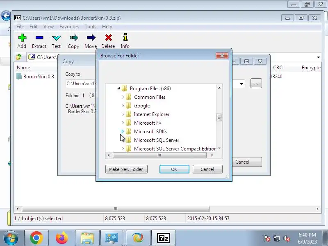
Task: Click the Windows Start button
Action: [x=11, y=238]
